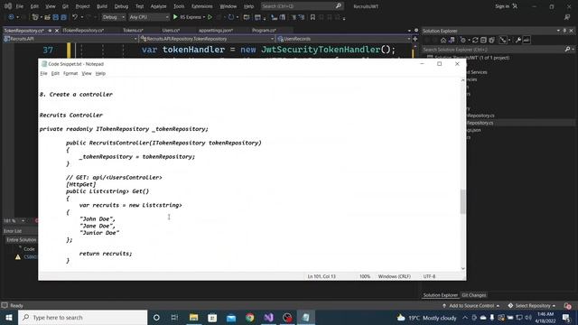Click Show All Files icon in Solution Explorer
The width and height of the screenshot is (578, 325).
tap(491, 40)
